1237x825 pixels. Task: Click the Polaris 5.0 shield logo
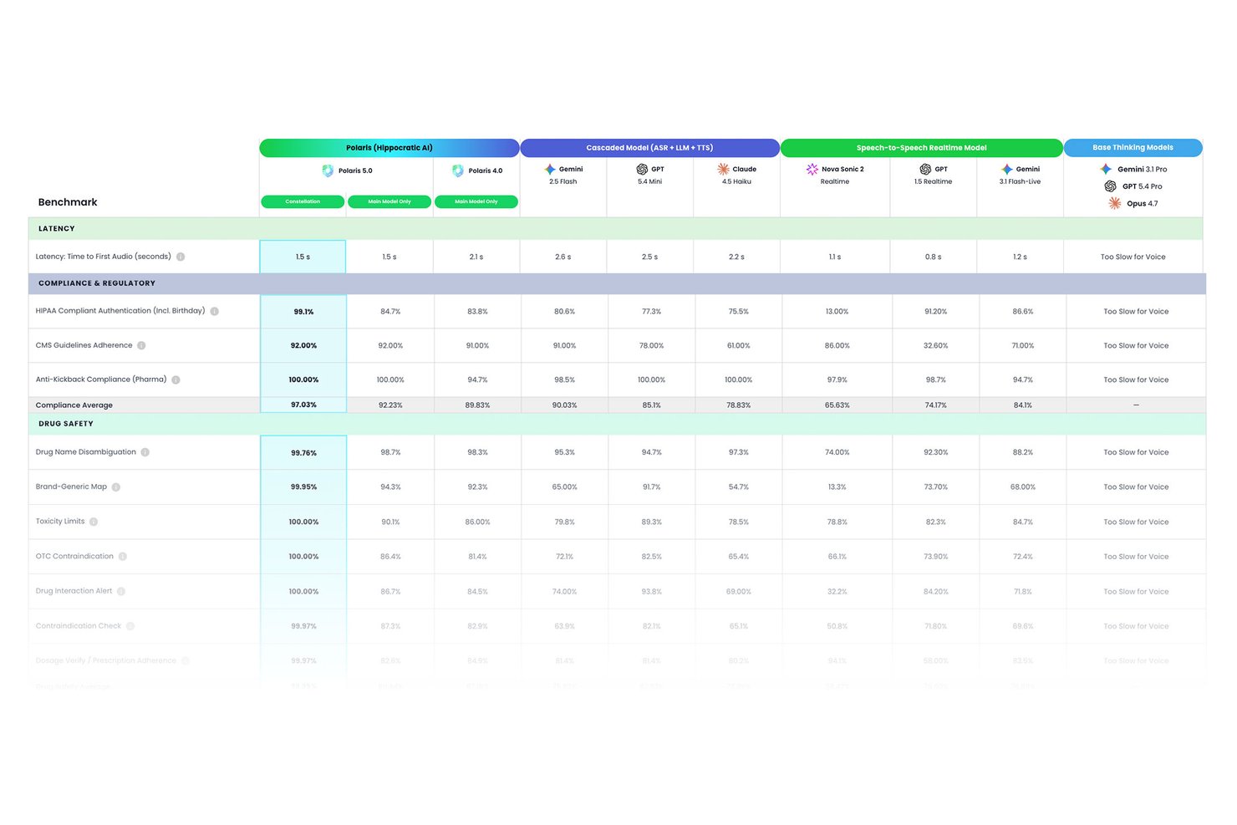(x=328, y=171)
